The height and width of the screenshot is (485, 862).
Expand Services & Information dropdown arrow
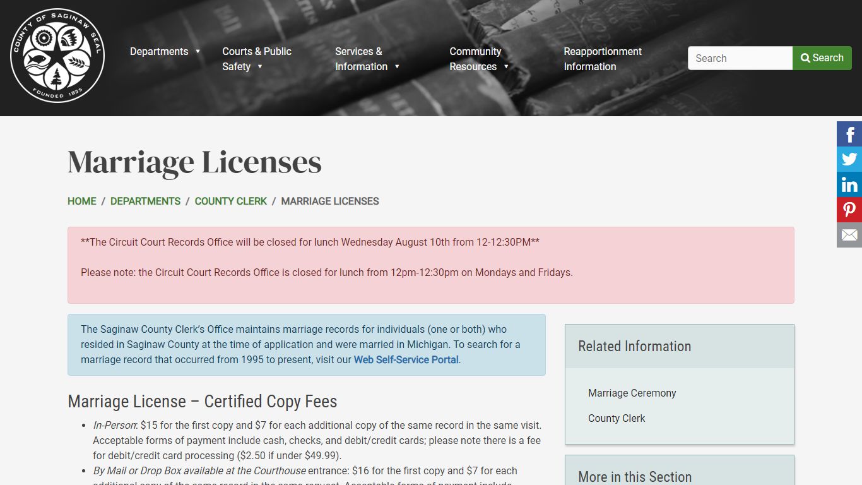click(x=397, y=67)
